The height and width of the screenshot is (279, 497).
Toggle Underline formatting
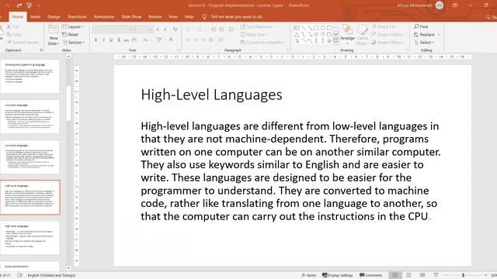[111, 40]
